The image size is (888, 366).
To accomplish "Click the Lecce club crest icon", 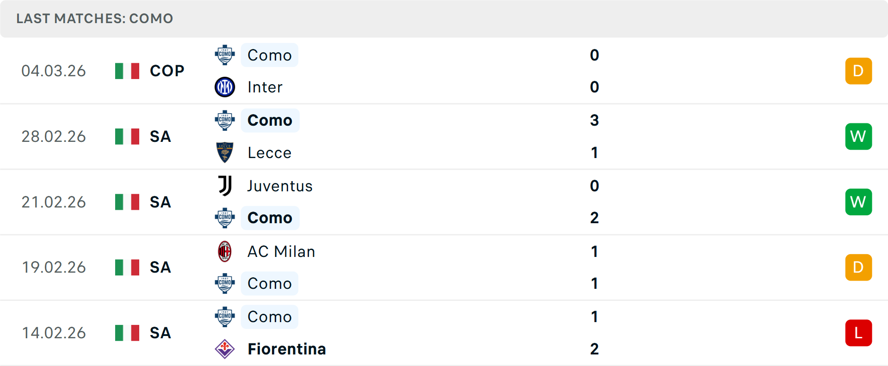I will [225, 152].
